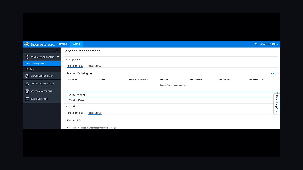Click the Service Setup Name column header
The width and height of the screenshot is (303, 170).
138,80
